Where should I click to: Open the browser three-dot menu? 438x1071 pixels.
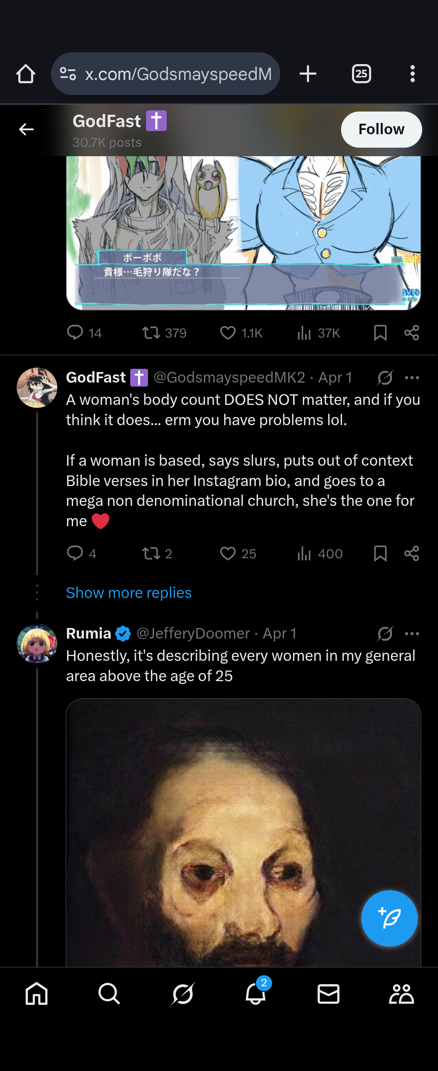click(412, 74)
